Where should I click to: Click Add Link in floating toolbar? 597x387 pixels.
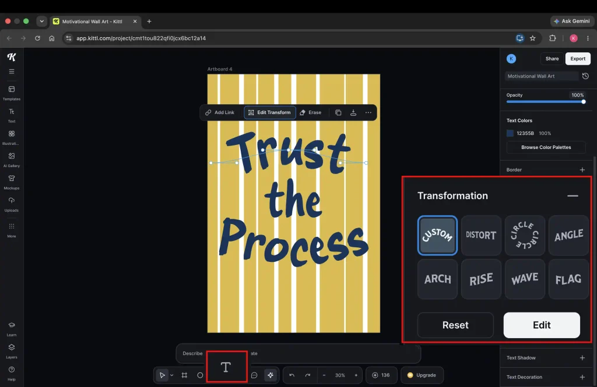pyautogui.click(x=220, y=112)
